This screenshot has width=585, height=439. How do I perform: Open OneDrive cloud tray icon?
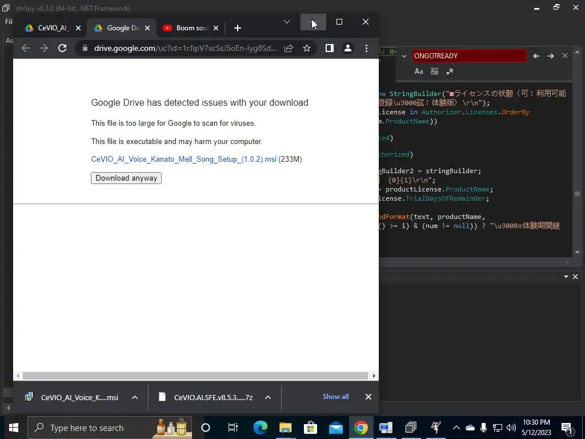click(x=470, y=428)
